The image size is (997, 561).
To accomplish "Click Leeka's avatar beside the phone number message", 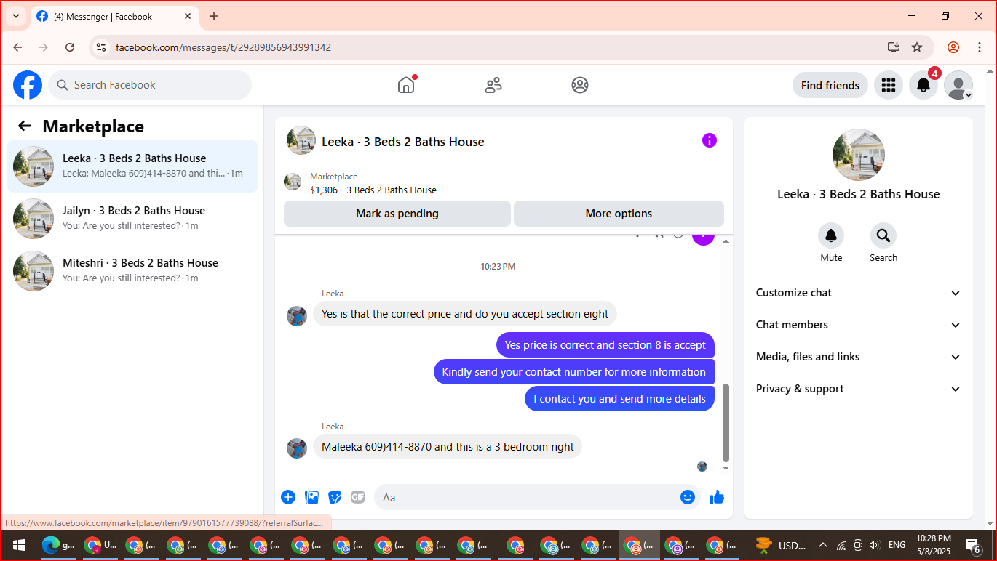I will (297, 448).
